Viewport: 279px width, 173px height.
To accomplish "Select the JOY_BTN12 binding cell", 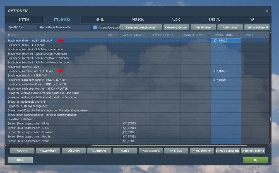I will click(134, 137).
